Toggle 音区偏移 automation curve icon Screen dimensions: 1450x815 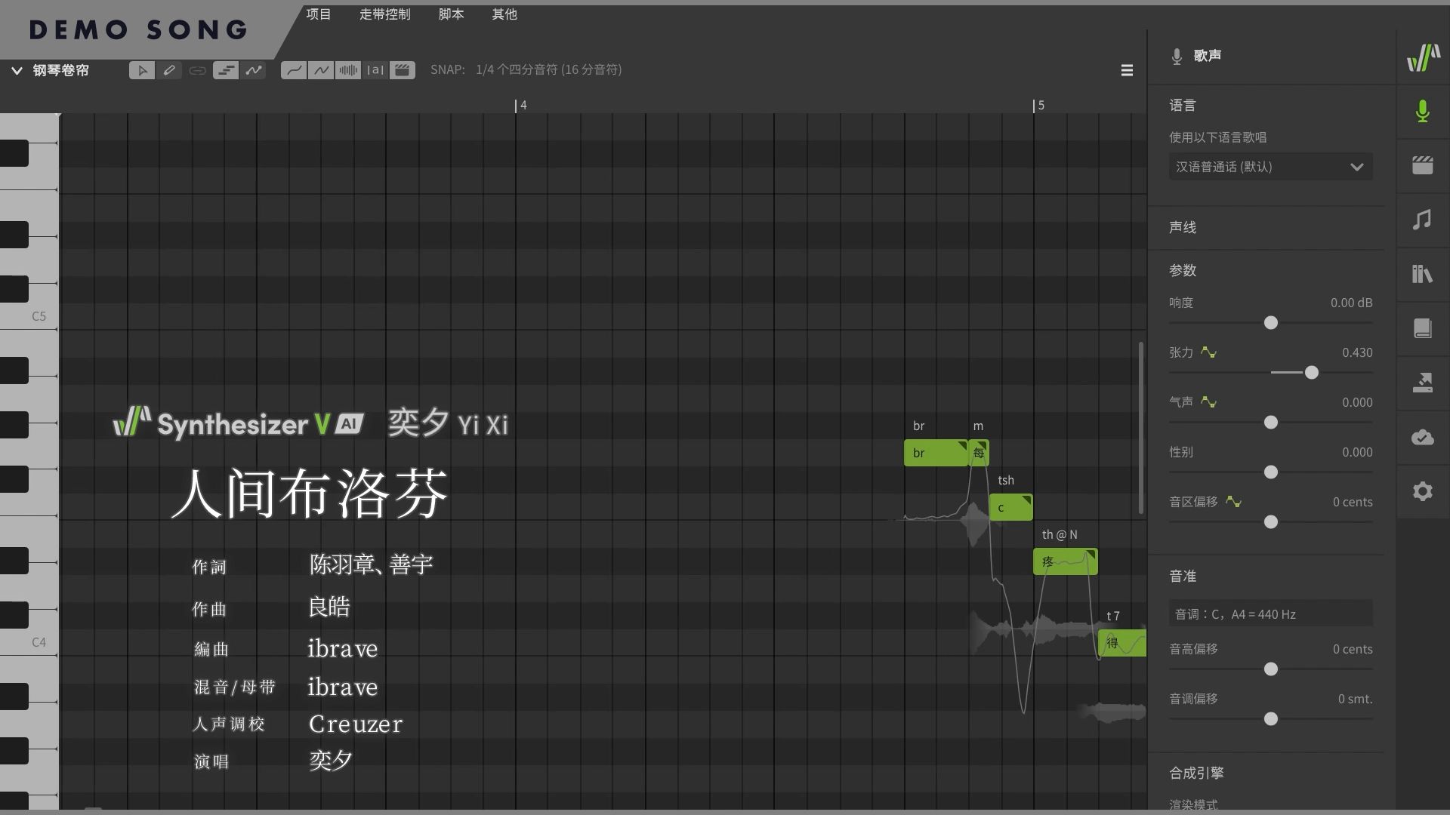(x=1233, y=502)
